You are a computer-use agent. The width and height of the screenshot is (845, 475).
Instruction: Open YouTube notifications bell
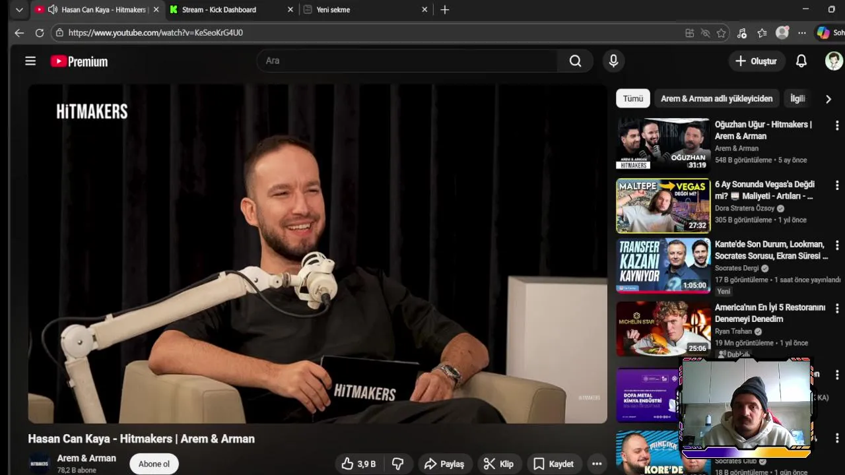click(x=801, y=61)
